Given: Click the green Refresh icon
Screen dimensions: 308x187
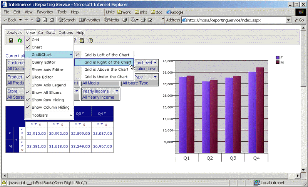Looking at the screenshot, I should click(x=20, y=40).
